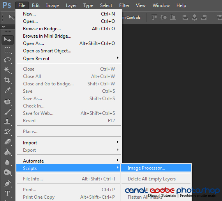Viewport: 222px width, 201px height.
Task: Click Save for Web... entry
Action: [69, 113]
